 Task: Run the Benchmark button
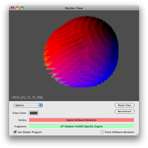[x=124, y=111]
